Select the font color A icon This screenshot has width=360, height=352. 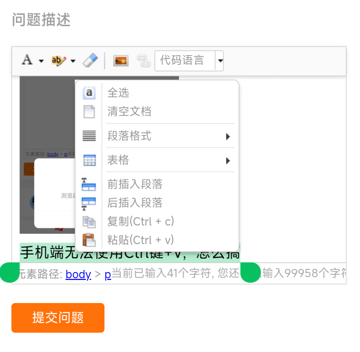coord(27,60)
